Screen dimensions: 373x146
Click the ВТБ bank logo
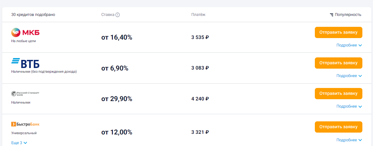[25, 63]
